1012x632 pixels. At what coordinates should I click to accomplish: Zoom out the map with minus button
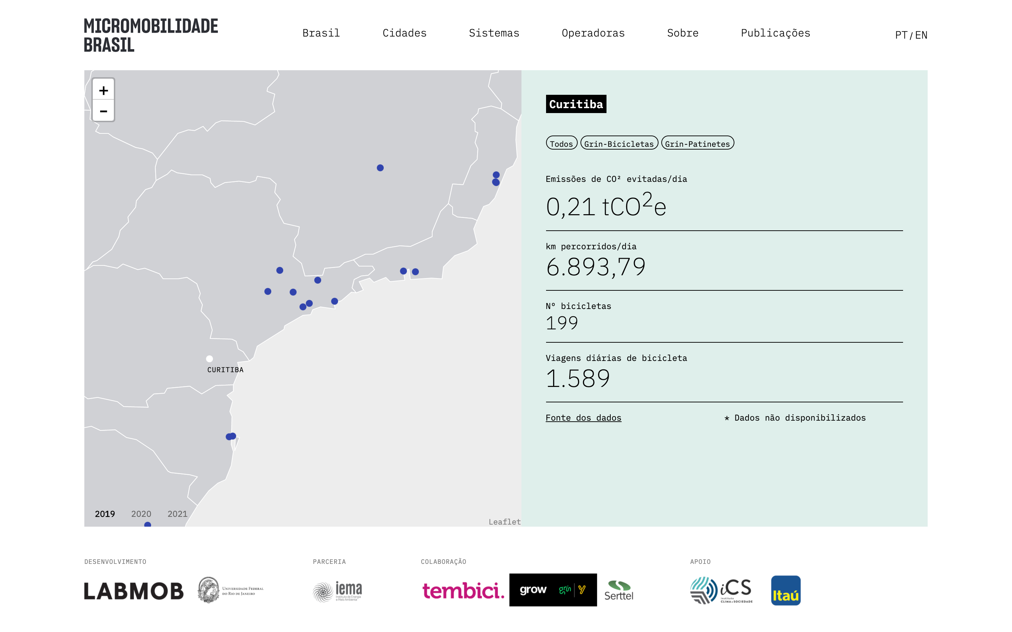click(103, 111)
